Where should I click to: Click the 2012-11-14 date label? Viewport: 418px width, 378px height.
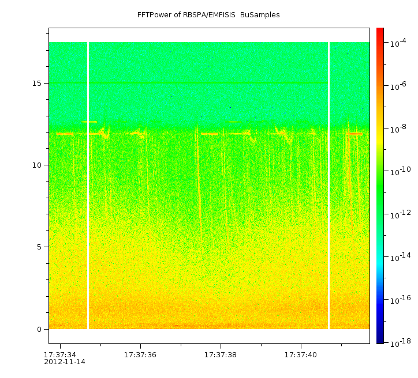point(65,362)
